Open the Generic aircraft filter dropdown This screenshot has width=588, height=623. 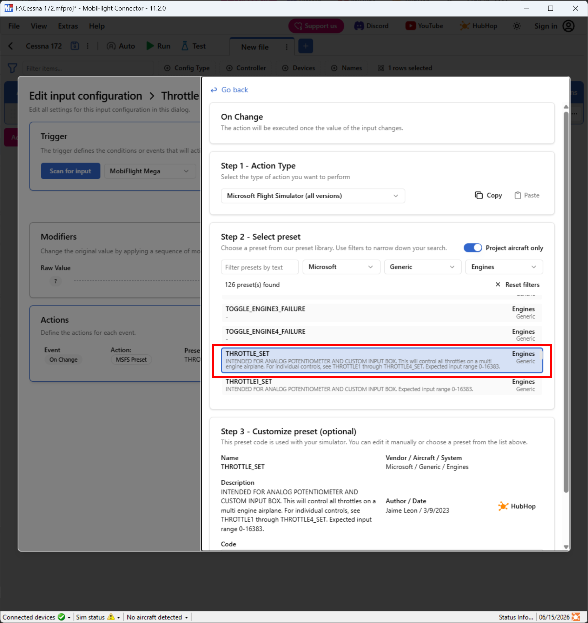click(x=423, y=267)
